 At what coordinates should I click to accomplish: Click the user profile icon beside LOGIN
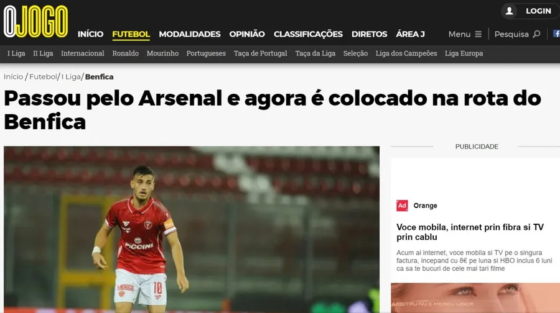[x=510, y=11]
